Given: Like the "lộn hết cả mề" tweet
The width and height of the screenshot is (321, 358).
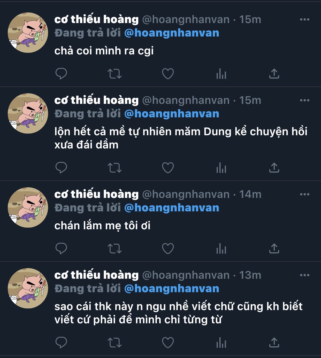Looking at the screenshot, I should coord(168,168).
